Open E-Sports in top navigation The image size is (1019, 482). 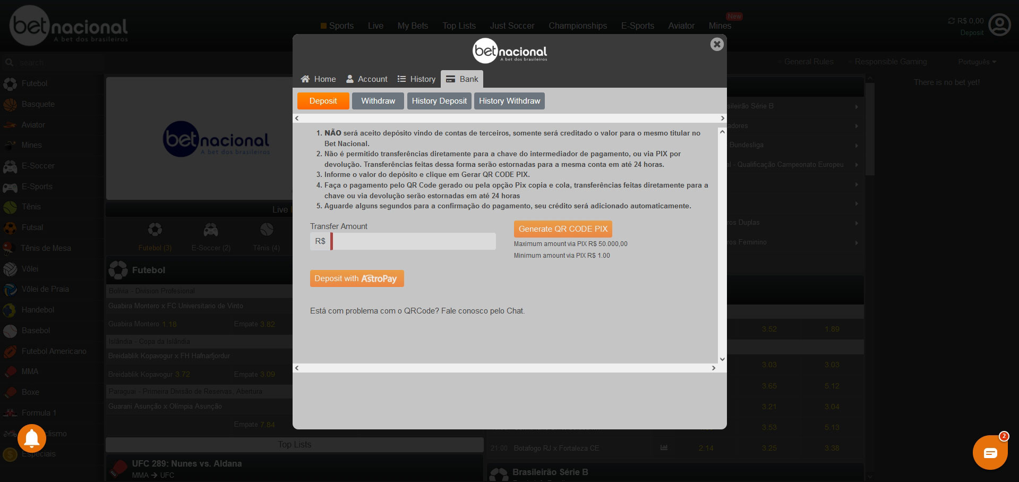pos(638,26)
